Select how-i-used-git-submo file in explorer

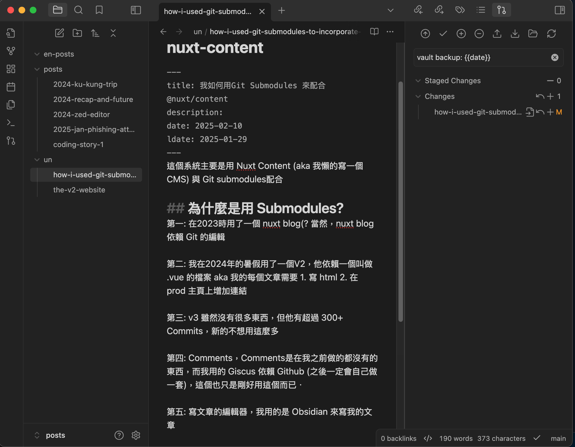point(86,175)
